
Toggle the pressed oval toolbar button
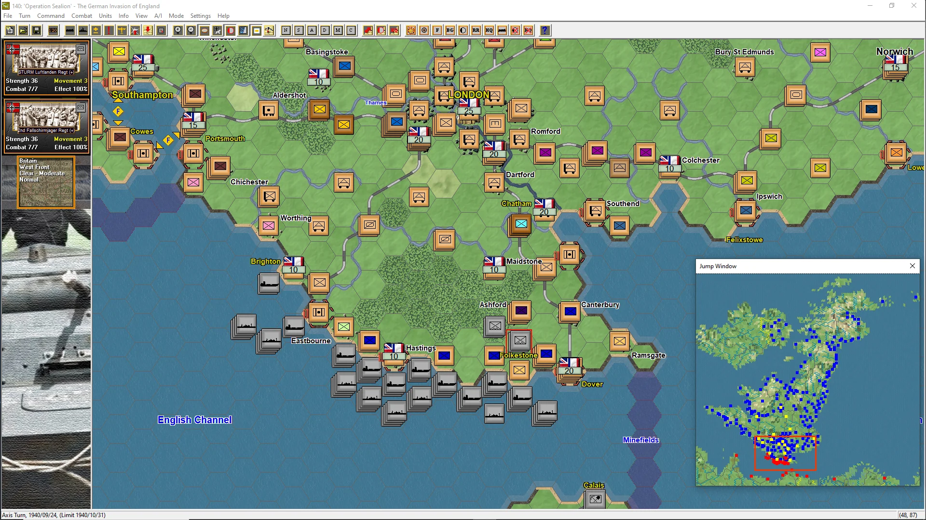pyautogui.click(x=204, y=30)
